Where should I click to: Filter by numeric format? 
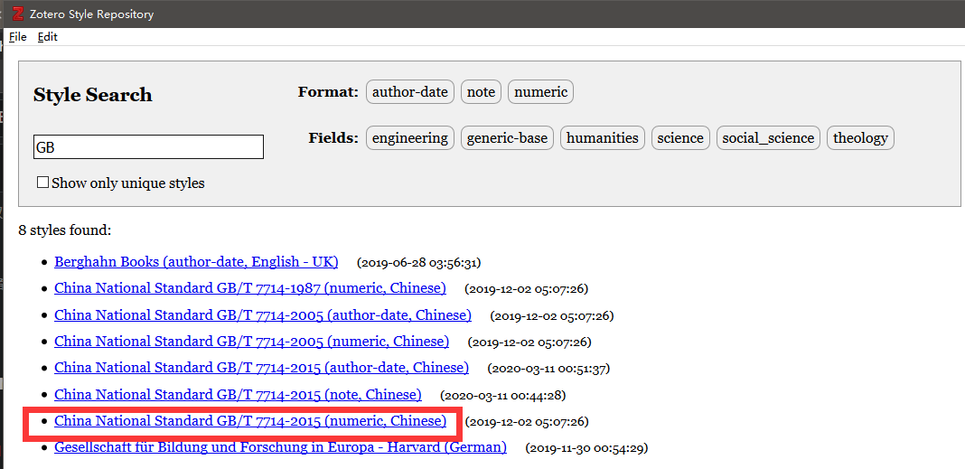[540, 92]
